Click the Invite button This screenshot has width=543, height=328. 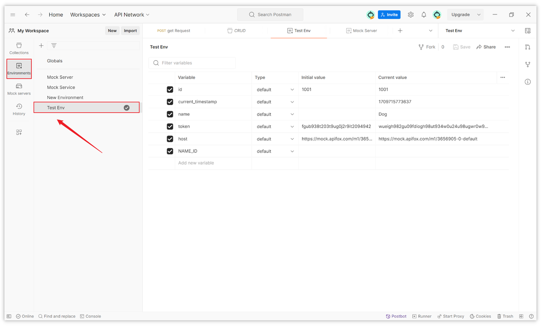point(389,14)
